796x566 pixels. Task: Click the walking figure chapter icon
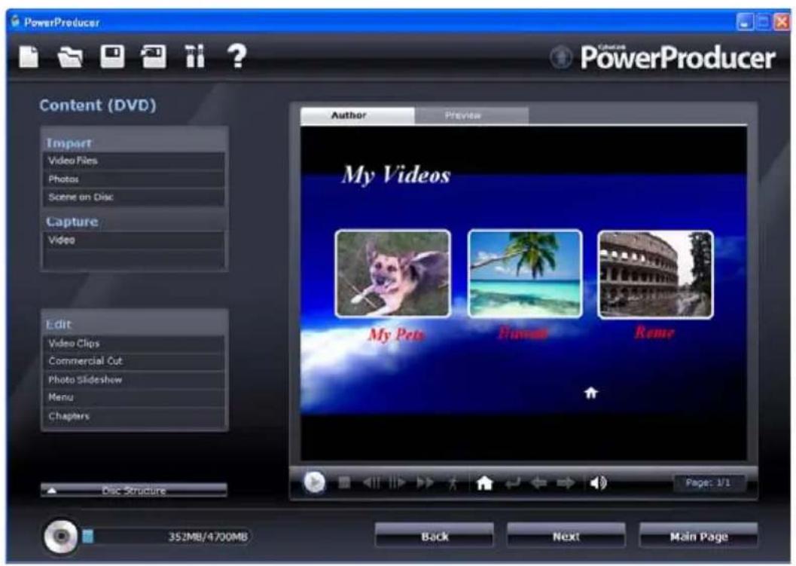(x=453, y=482)
